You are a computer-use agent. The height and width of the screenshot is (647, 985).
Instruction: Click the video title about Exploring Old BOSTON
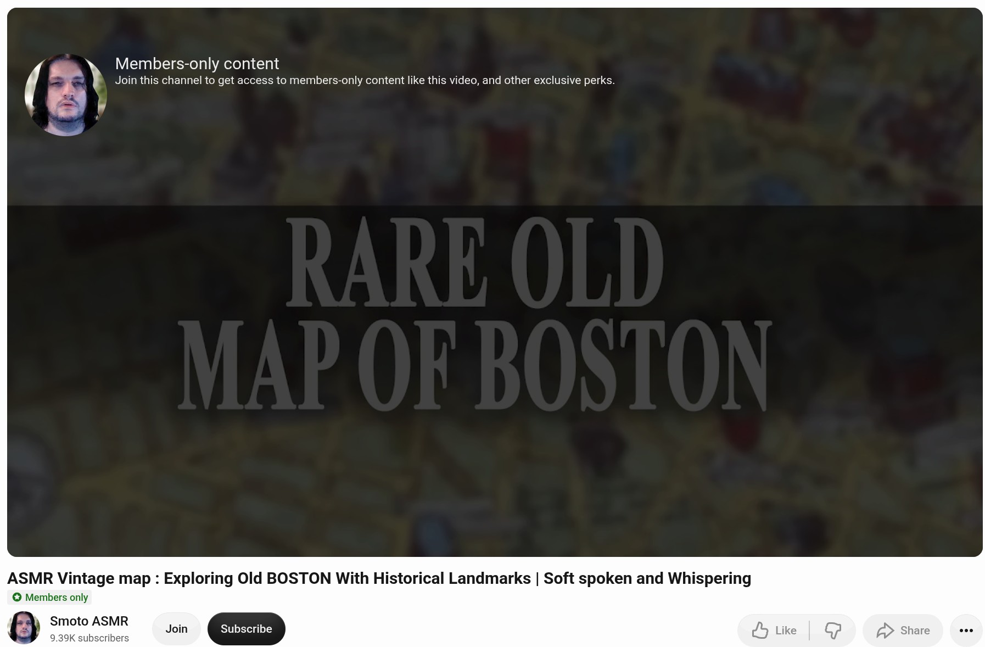pyautogui.click(x=379, y=578)
